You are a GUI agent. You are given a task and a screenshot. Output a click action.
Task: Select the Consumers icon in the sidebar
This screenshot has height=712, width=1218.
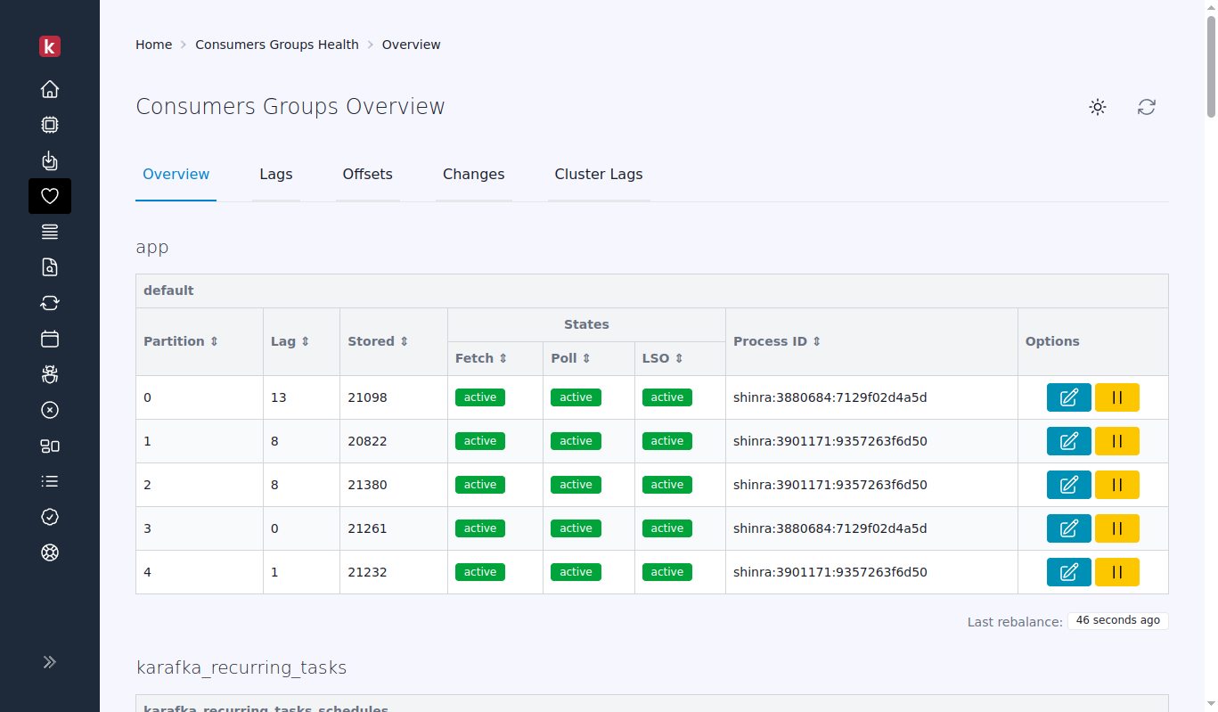pyautogui.click(x=50, y=160)
